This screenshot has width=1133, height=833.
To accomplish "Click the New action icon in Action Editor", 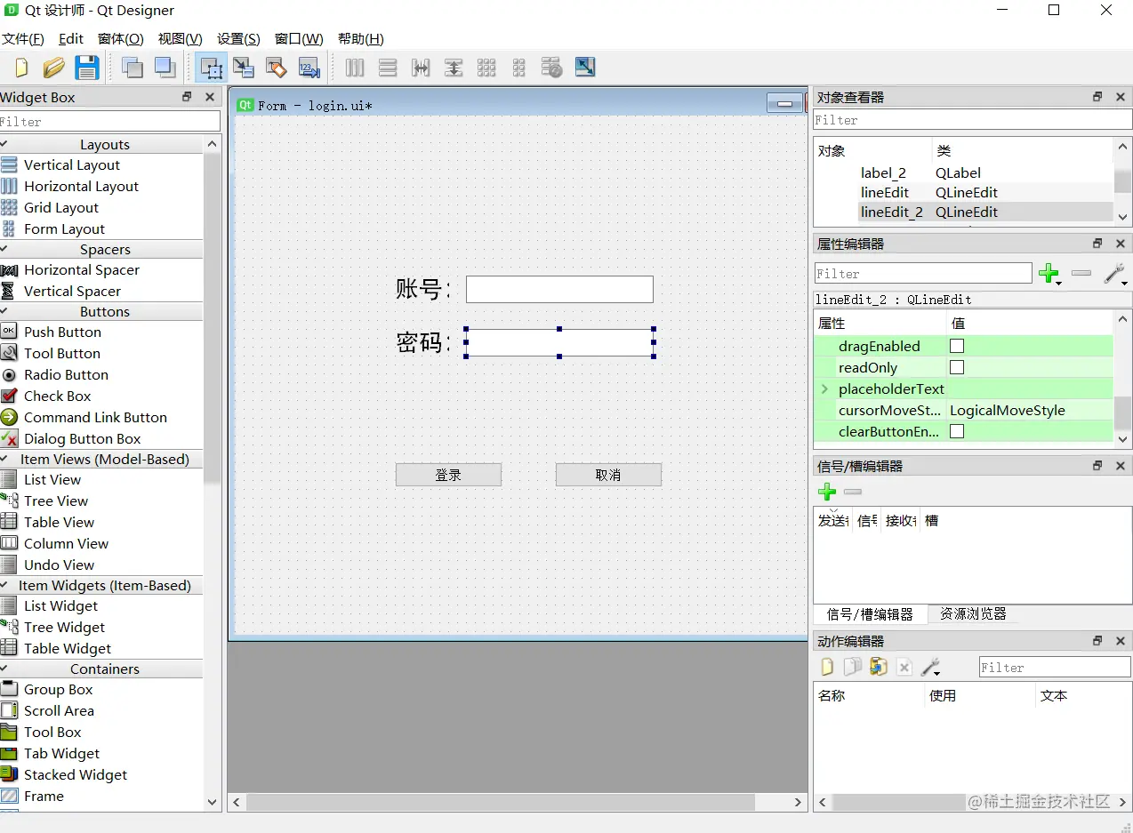I will (x=827, y=667).
